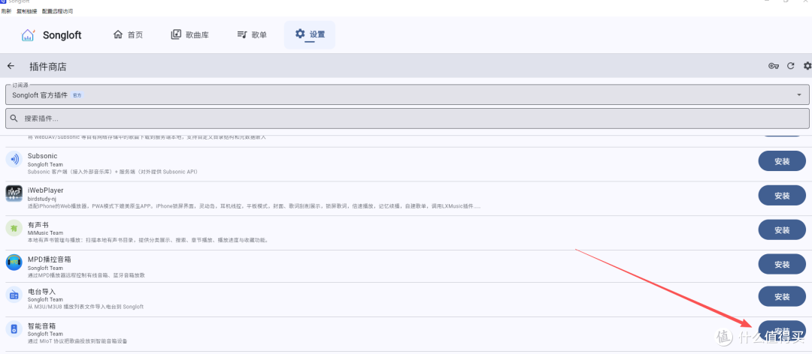The height and width of the screenshot is (354, 812).
Task: Click the Subsonic plugin icon
Action: 14,159
